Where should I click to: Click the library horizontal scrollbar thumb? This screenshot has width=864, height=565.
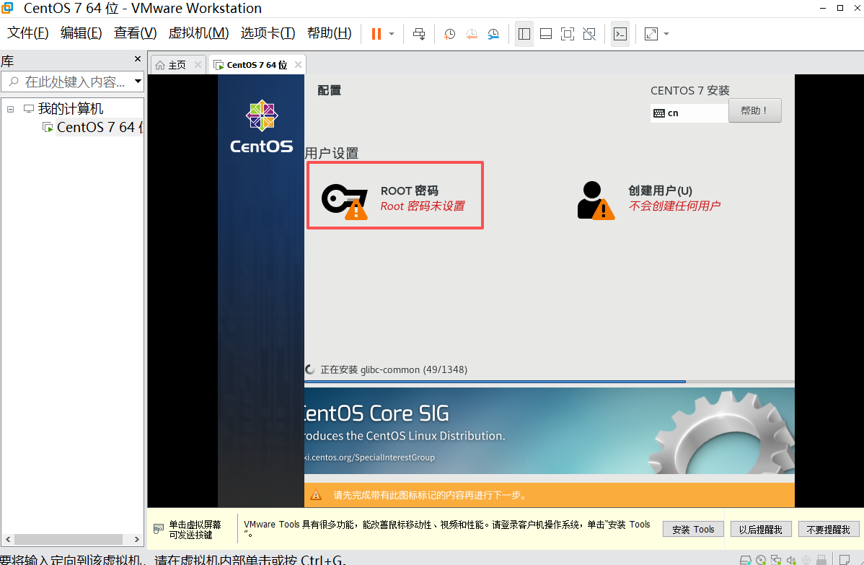69,539
